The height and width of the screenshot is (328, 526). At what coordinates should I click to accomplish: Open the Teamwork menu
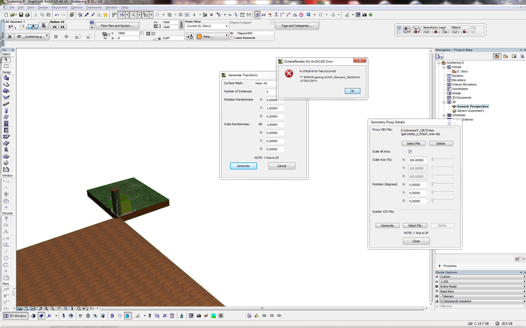[94, 7]
